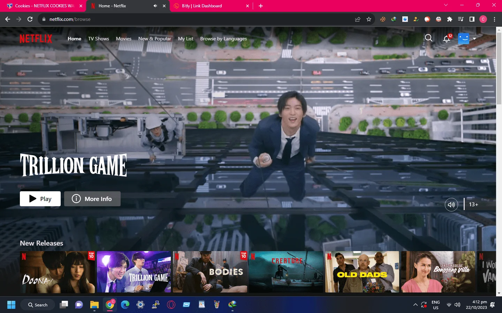502x313 pixels.
Task: Click the Netflix logo
Action: [x=36, y=39]
